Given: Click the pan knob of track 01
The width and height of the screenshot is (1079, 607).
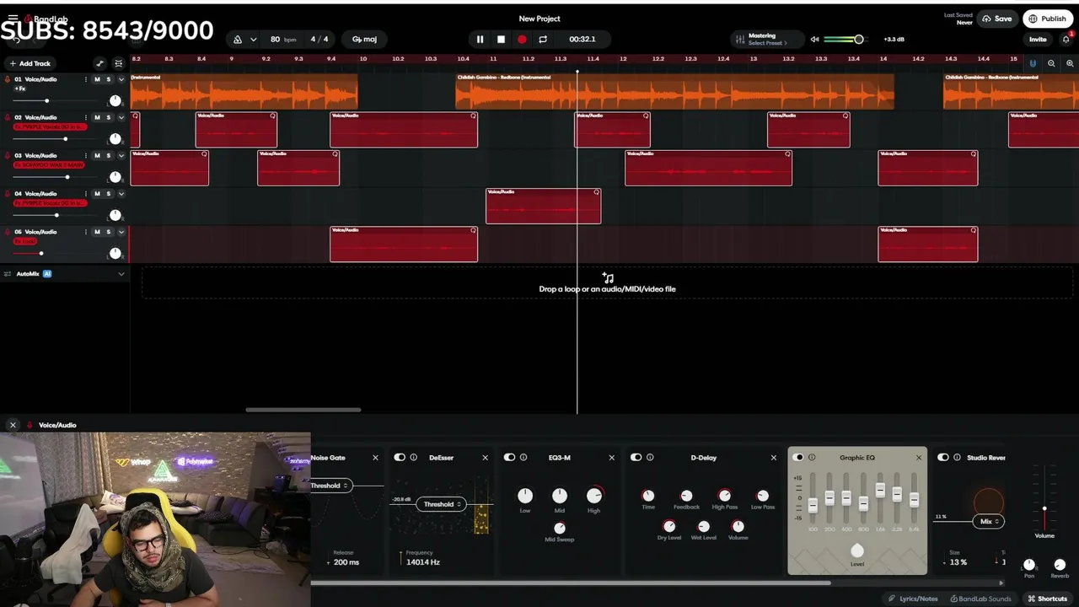Looking at the screenshot, I should pyautogui.click(x=115, y=100).
